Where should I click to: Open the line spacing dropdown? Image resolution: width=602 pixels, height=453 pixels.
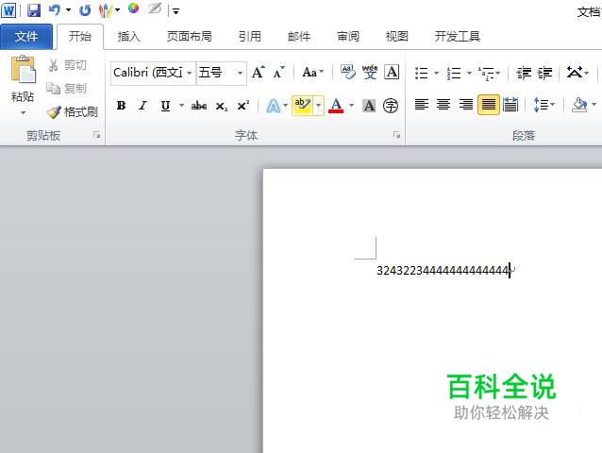(544, 105)
